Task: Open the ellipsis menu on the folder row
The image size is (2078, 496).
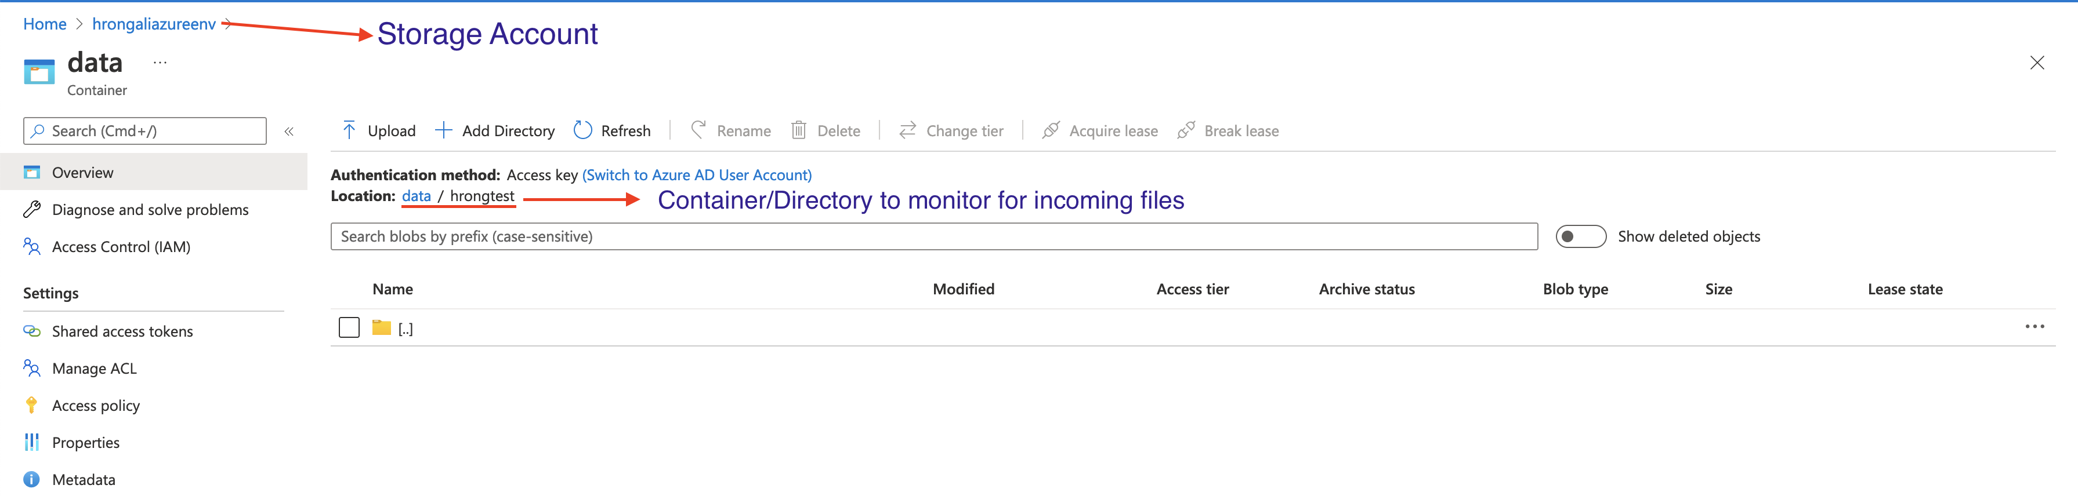Action: [x=2036, y=326]
